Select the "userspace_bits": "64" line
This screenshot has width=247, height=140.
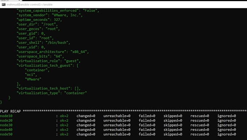click(40, 56)
